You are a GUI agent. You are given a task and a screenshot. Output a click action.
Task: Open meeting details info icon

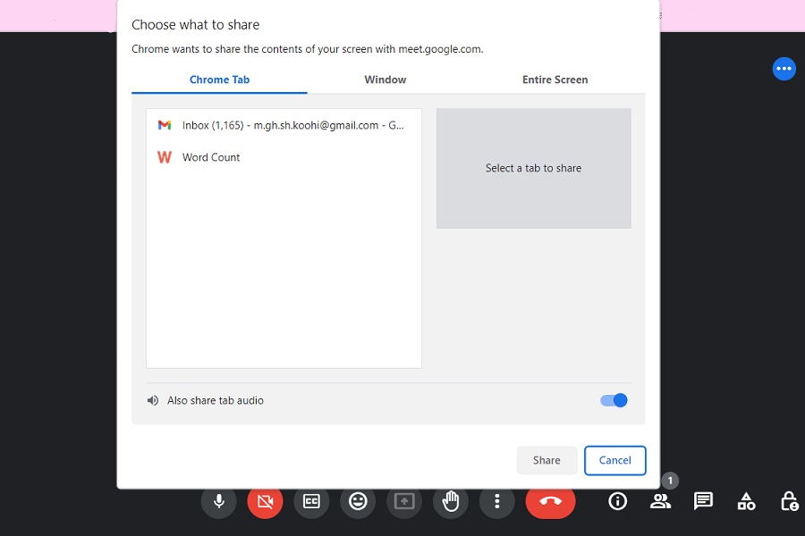[617, 501]
